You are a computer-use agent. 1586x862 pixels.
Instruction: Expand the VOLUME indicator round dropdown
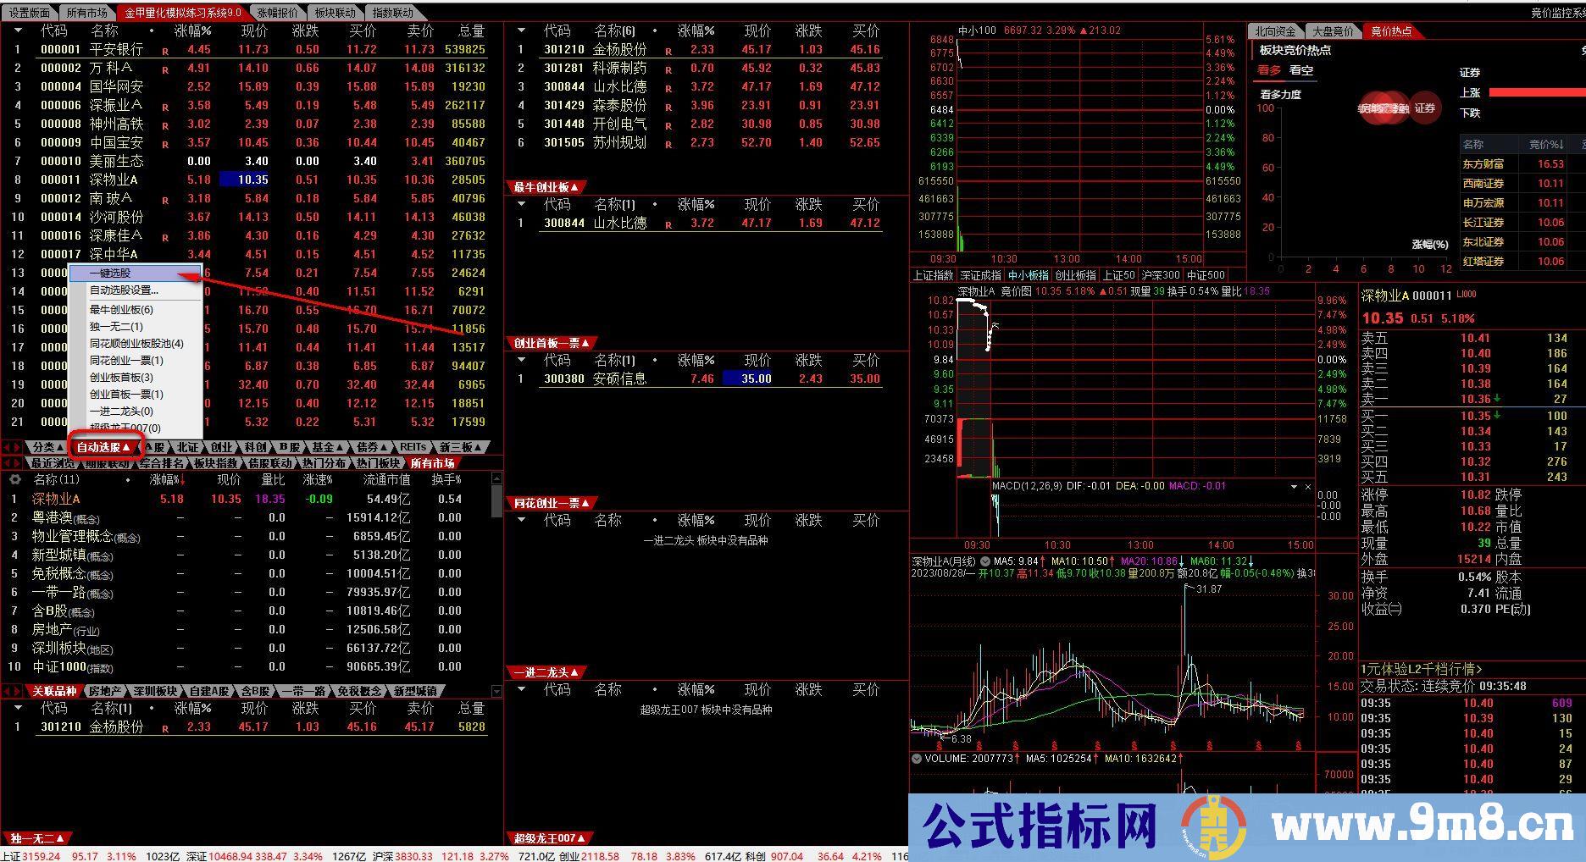(x=916, y=759)
